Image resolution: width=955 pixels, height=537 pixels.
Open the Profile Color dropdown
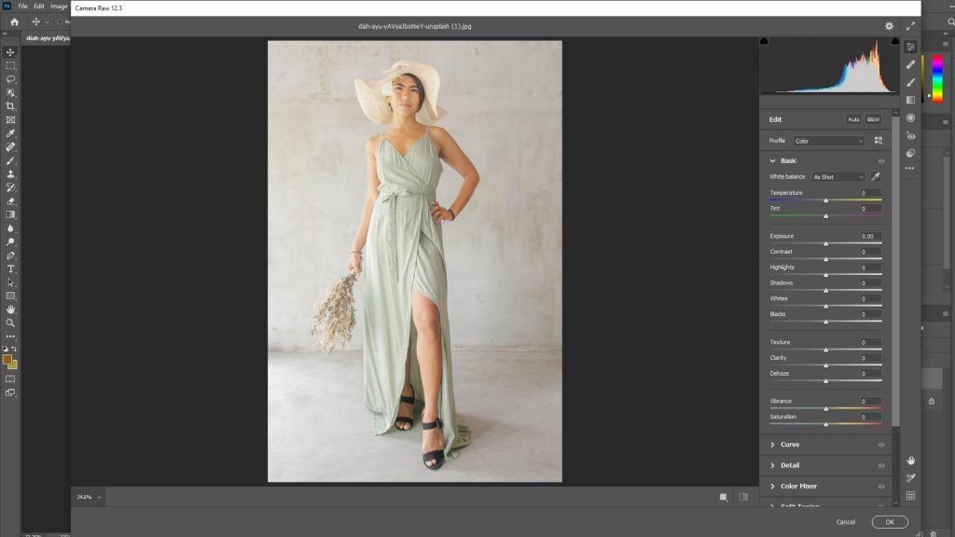click(x=829, y=141)
